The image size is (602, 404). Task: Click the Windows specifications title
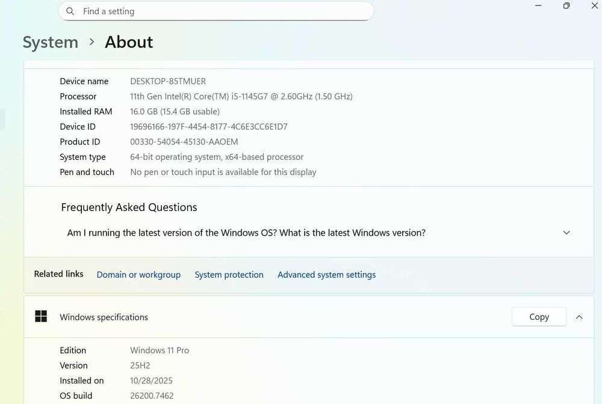(104, 317)
